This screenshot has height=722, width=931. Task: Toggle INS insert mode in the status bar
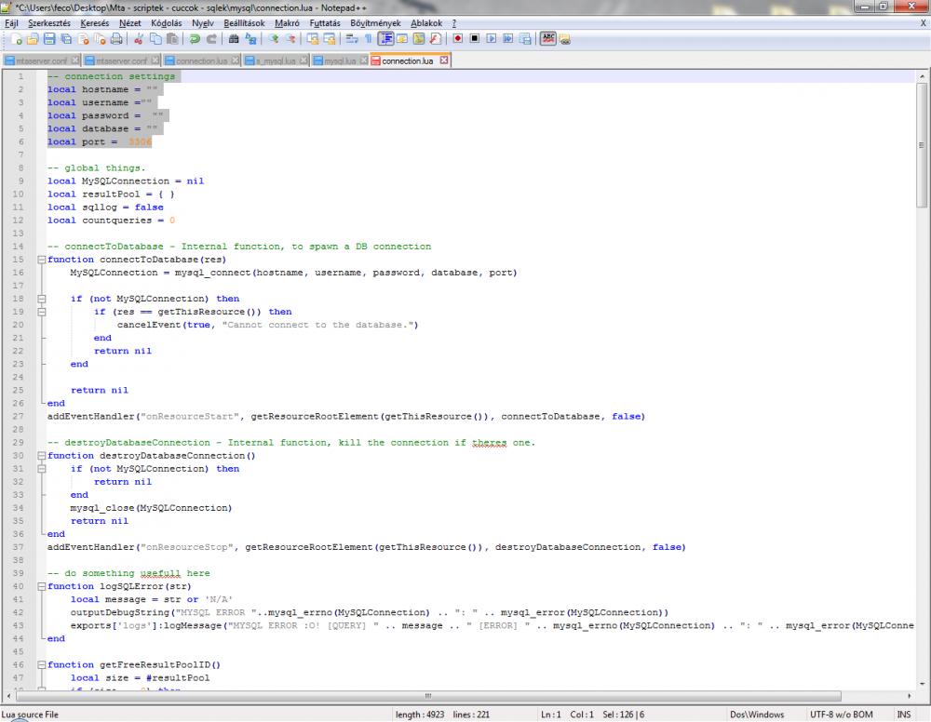pos(903,714)
